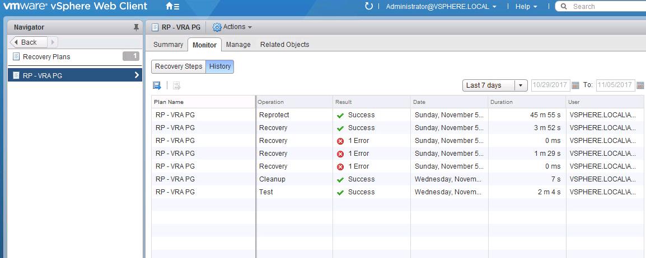The height and width of the screenshot is (258, 646).
Task: Sort by Result column
Action: point(372,102)
